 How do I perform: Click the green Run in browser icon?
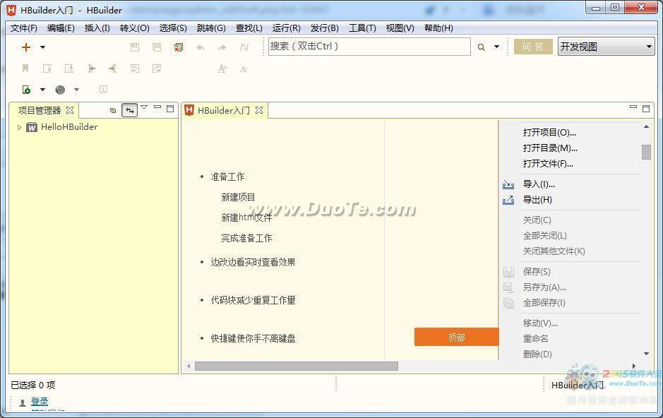pos(26,89)
